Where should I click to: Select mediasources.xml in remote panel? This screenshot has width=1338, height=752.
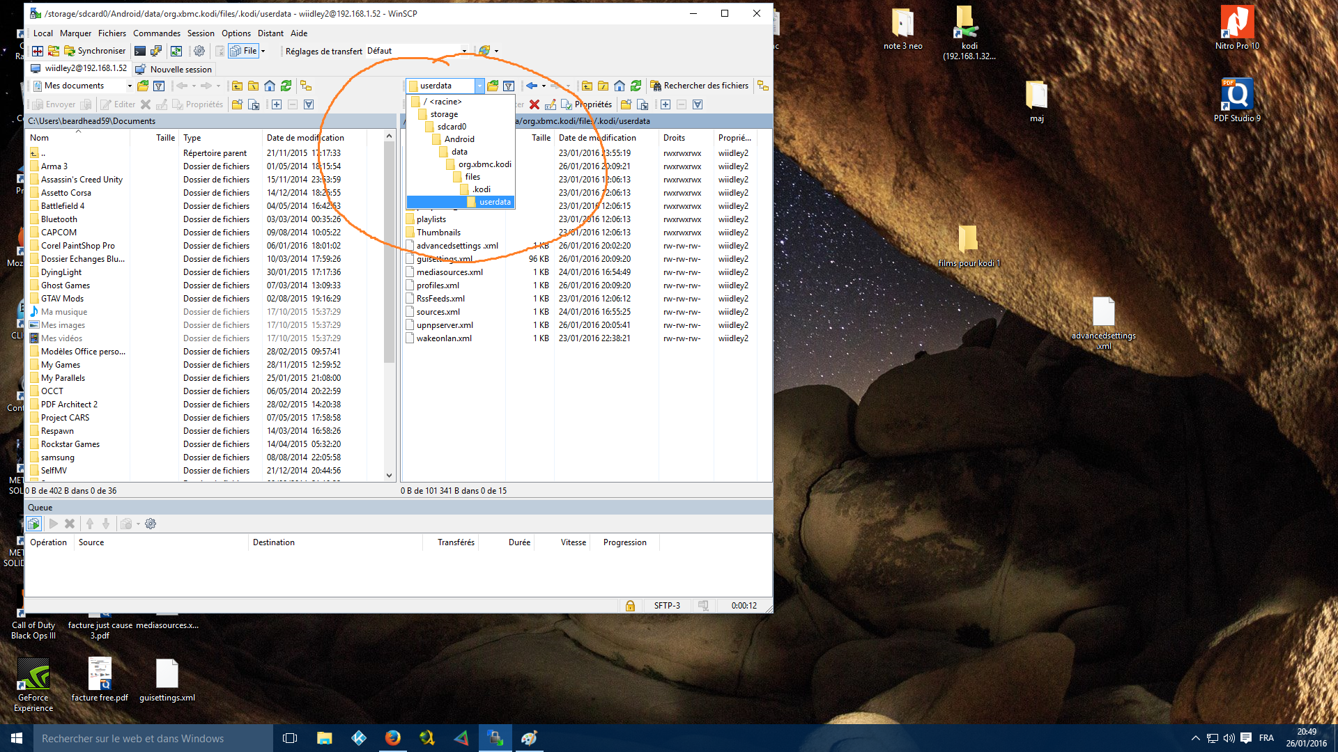449,272
